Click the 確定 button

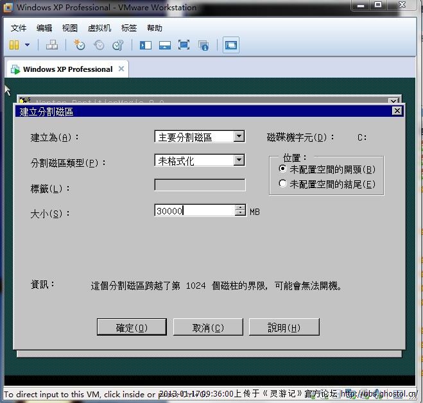pyautogui.click(x=132, y=327)
